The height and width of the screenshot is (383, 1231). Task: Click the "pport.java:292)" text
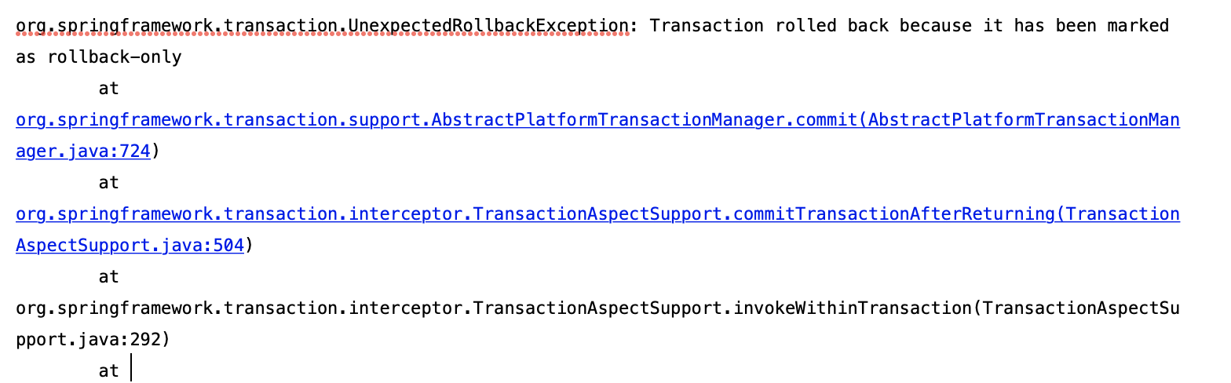click(93, 340)
